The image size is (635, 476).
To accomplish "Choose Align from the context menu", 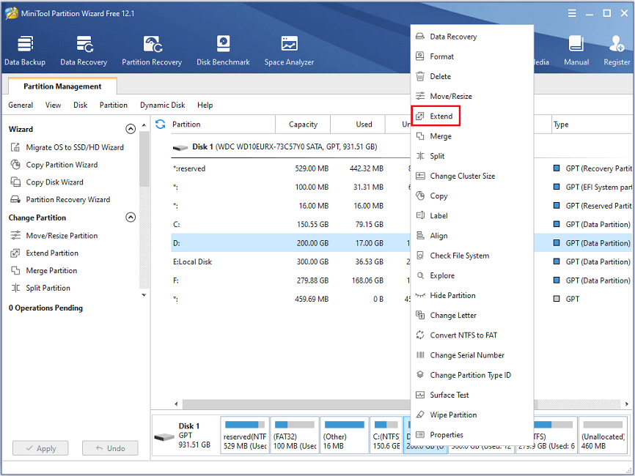I will [x=471, y=235].
